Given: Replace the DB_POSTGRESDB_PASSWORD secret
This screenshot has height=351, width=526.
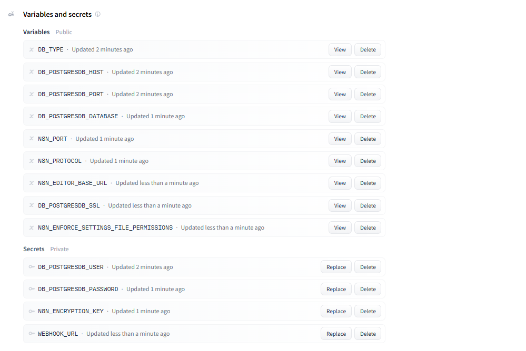Looking at the screenshot, I should [336, 289].
